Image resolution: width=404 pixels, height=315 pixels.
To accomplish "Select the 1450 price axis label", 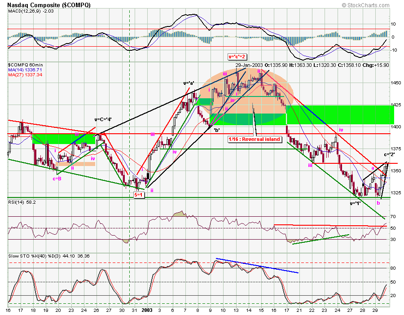I will pos(396,83).
